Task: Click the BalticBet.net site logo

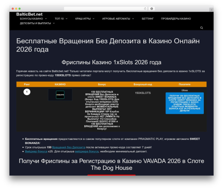Action: click(x=29, y=14)
